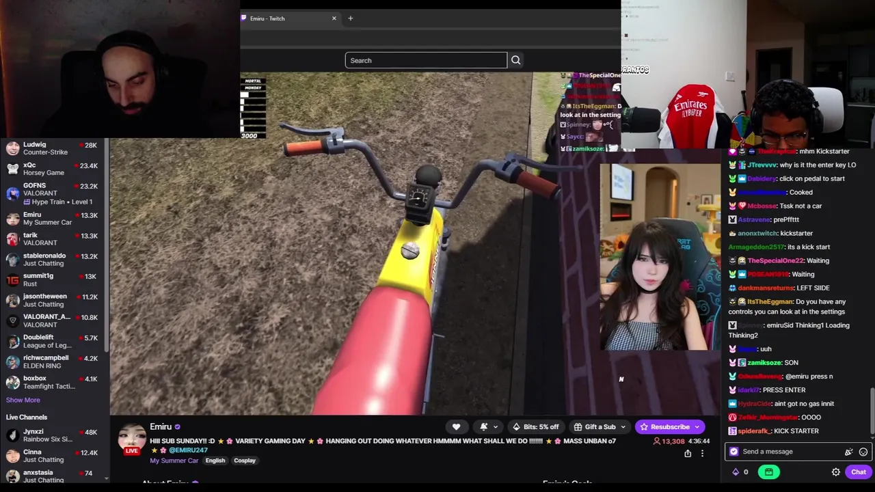Follow Emiru with the heart button

point(456,427)
